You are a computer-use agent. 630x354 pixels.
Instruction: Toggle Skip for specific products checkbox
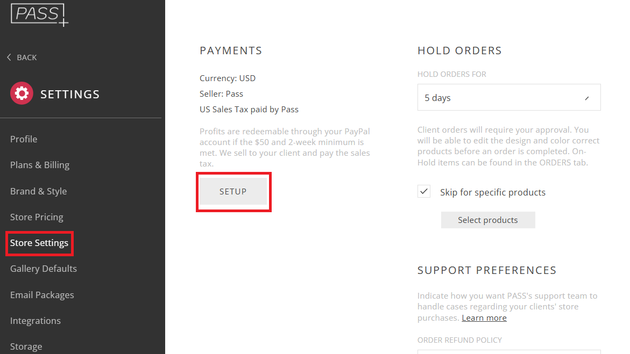[424, 191]
